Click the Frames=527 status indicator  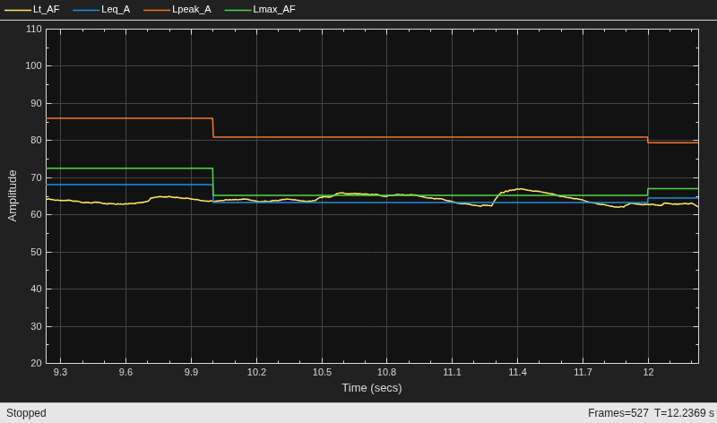(x=618, y=413)
